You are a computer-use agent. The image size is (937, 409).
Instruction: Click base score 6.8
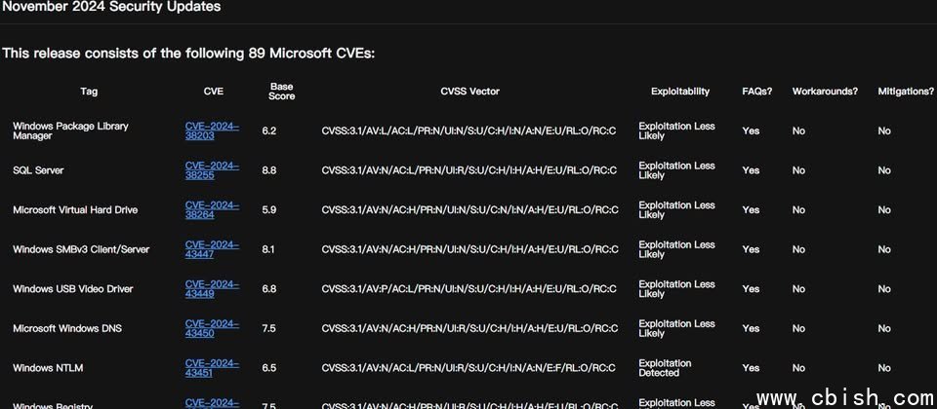269,289
